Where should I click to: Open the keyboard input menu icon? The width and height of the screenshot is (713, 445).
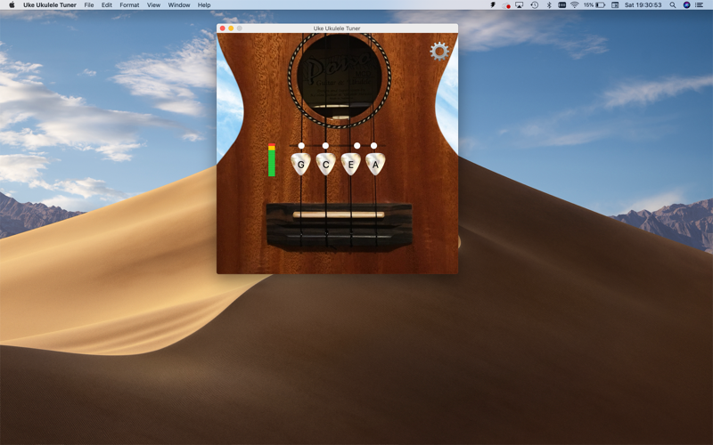[562, 5]
